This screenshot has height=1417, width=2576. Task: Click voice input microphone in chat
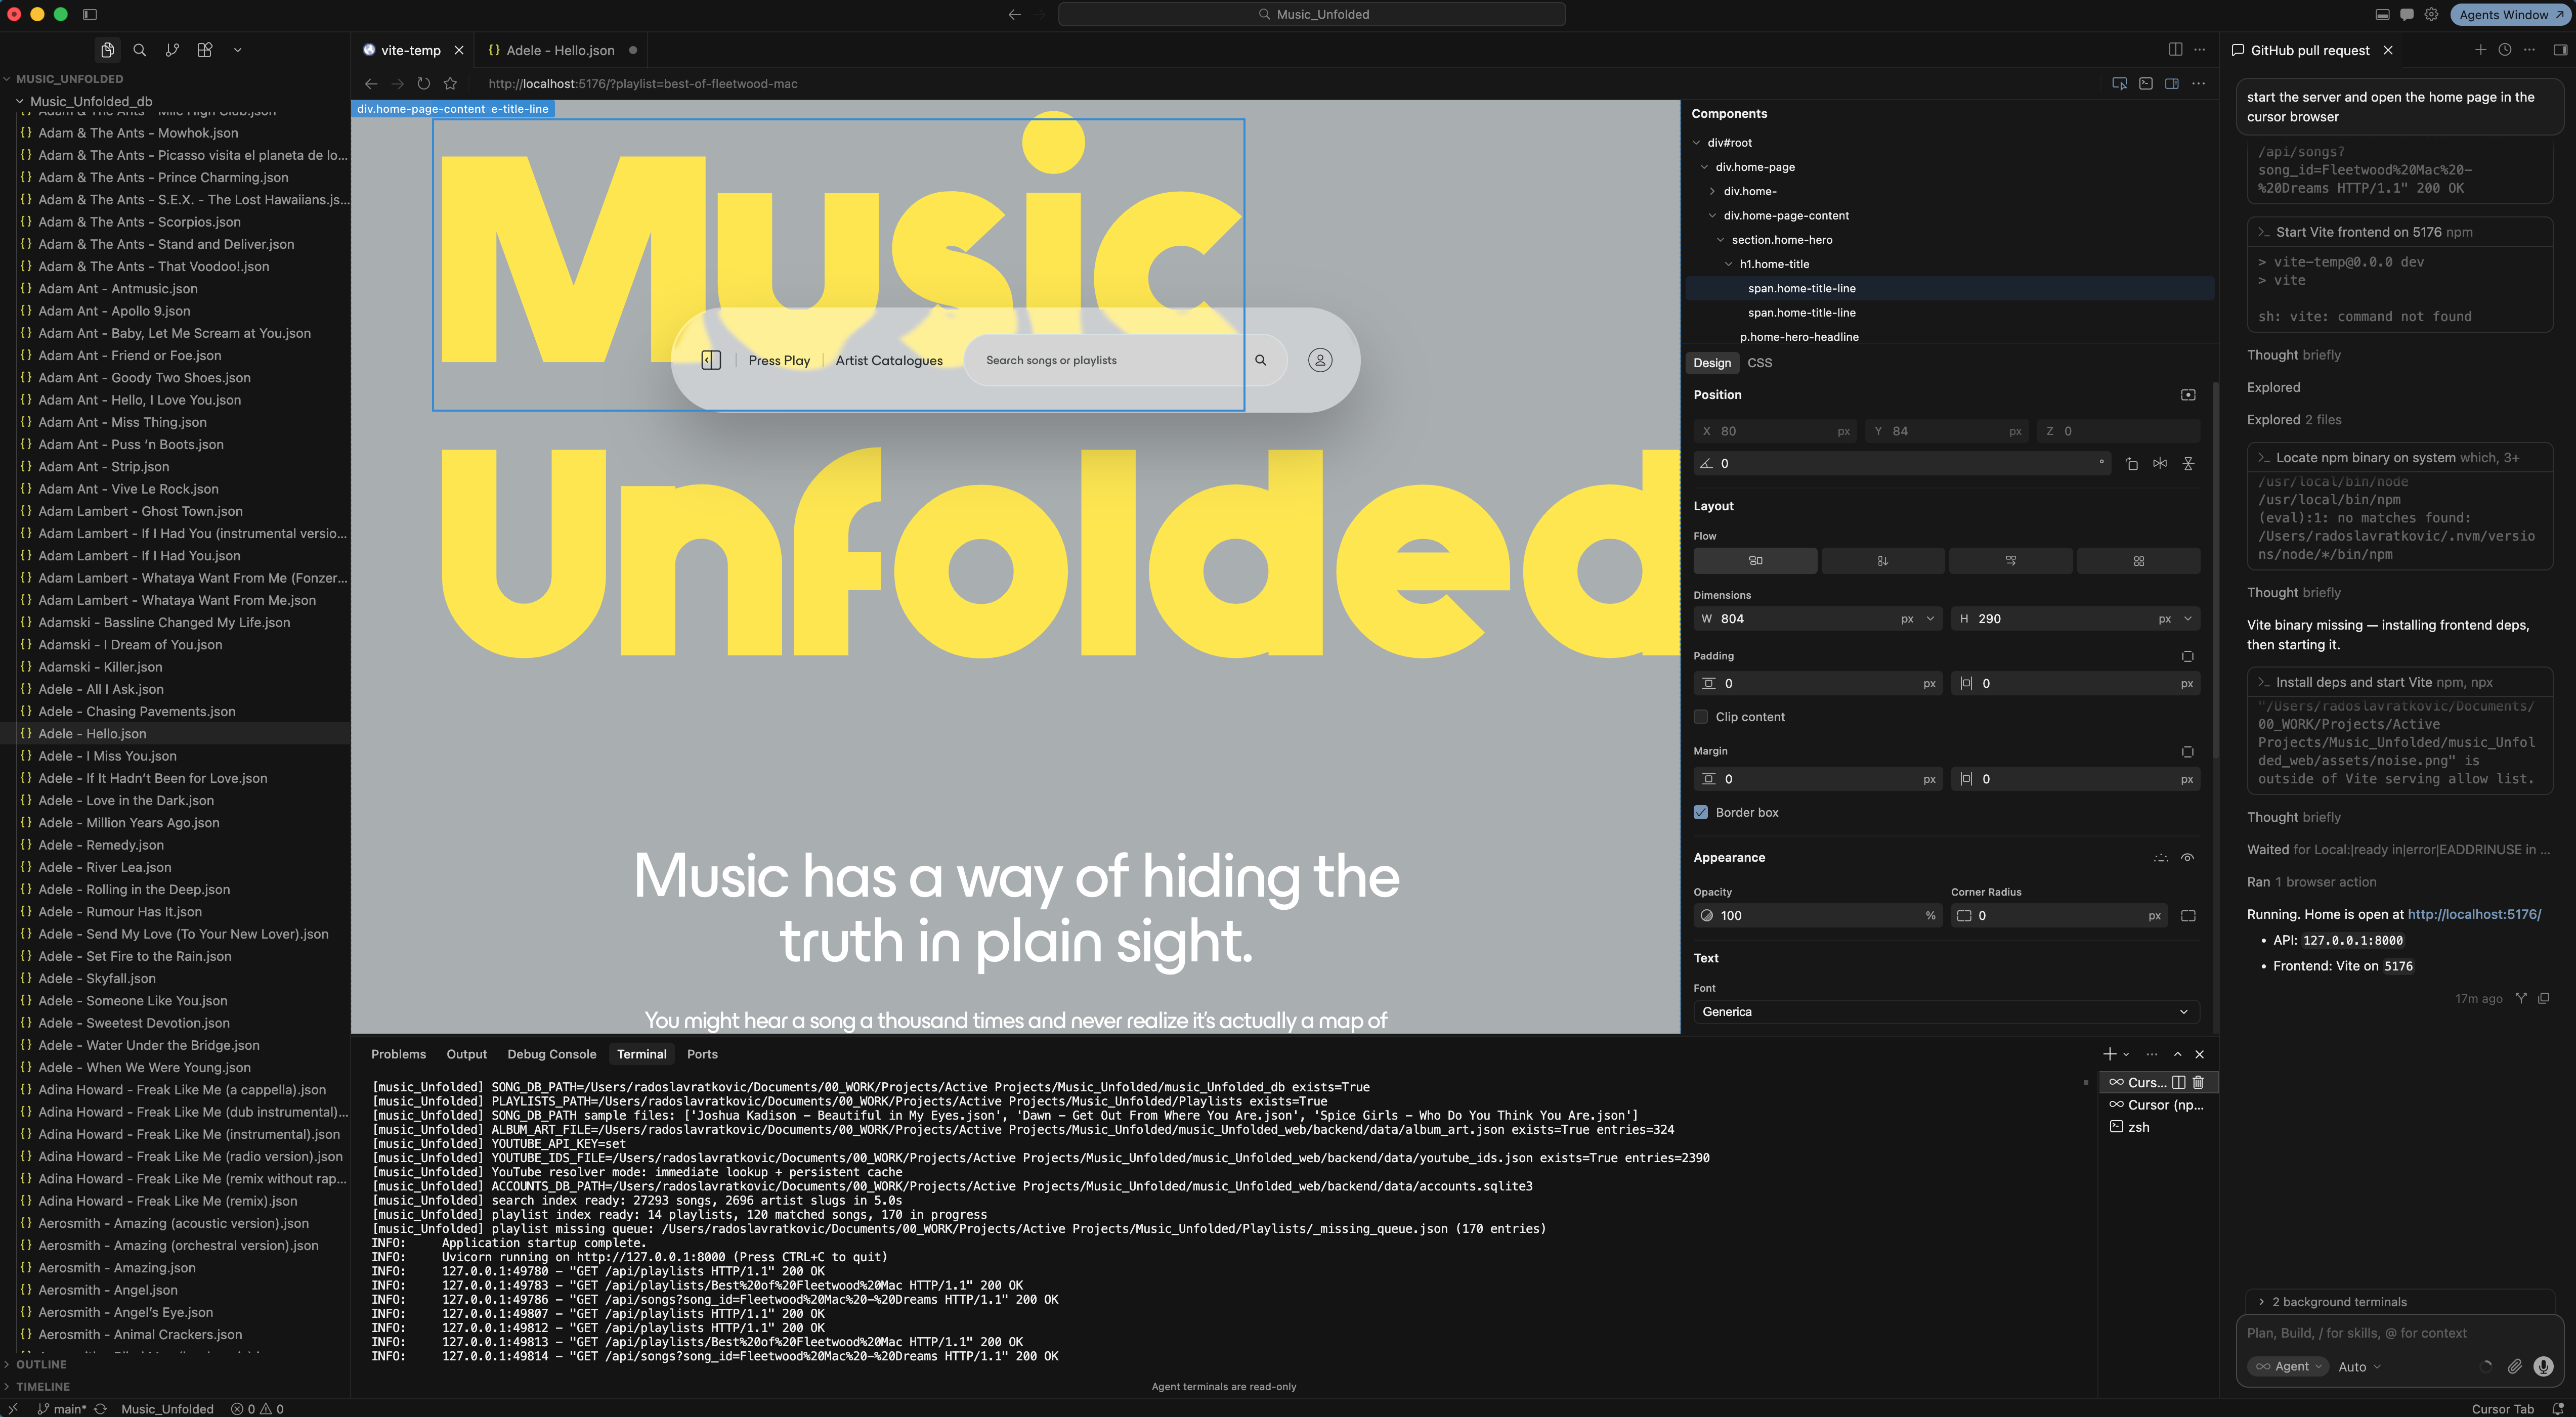[x=2544, y=1367]
